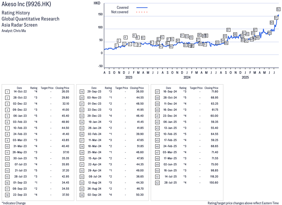The image size is (282, 205).
Task: Click the date 28-Jul-25
Action: 171,183
